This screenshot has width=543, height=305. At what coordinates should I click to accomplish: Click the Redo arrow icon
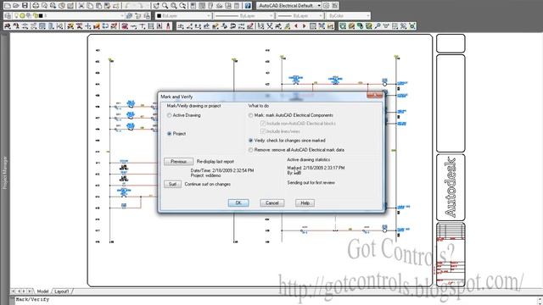click(x=142, y=6)
